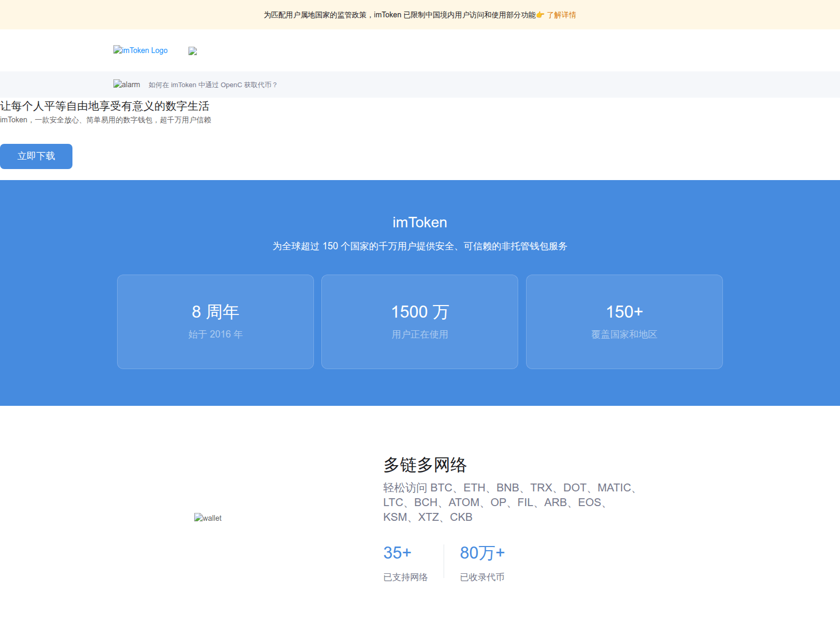Click the 已收录代币 label

point(482,577)
